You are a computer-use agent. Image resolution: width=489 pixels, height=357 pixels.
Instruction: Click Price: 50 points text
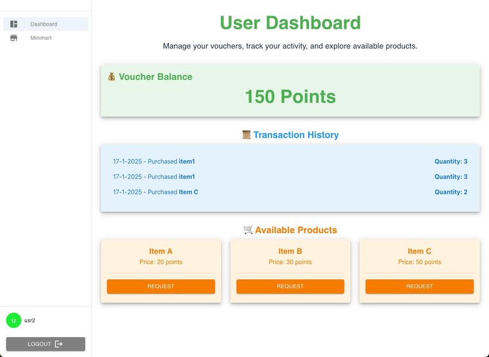(x=419, y=262)
